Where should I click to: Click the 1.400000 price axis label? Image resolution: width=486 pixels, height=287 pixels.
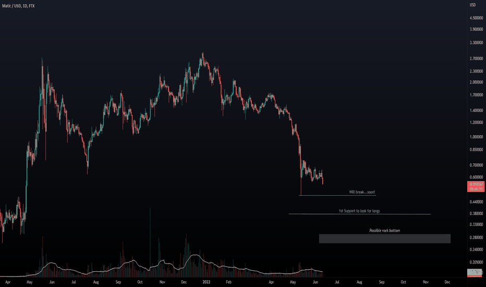[x=476, y=111]
